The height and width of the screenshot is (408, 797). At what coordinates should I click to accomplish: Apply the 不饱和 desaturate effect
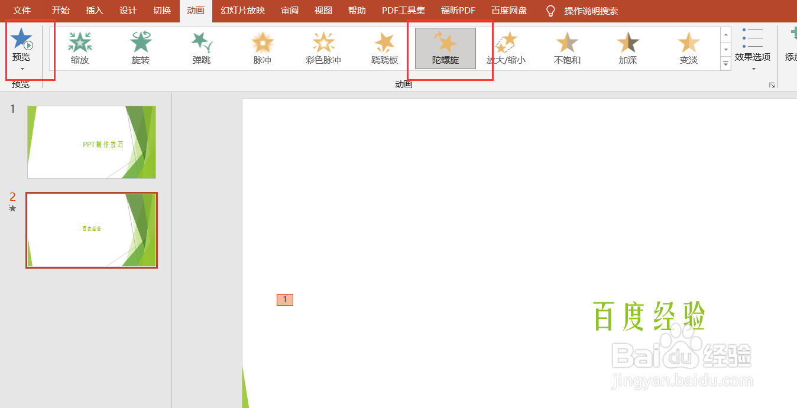pos(567,48)
